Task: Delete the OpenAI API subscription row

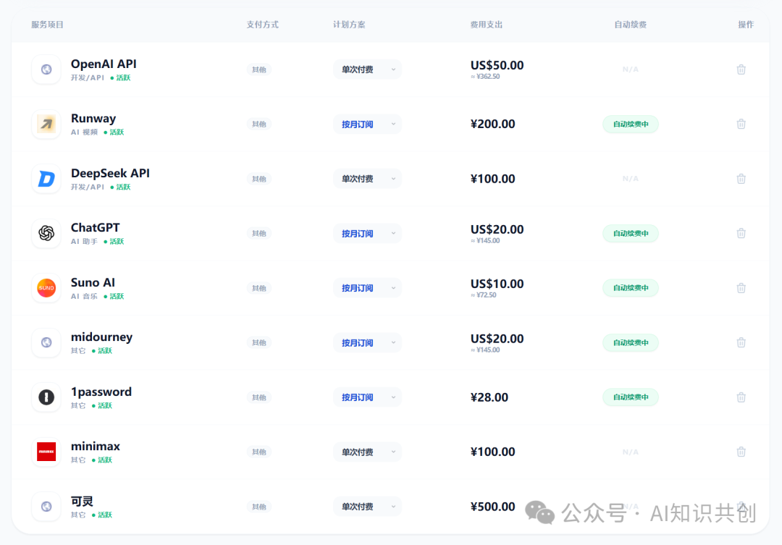Action: pos(741,69)
